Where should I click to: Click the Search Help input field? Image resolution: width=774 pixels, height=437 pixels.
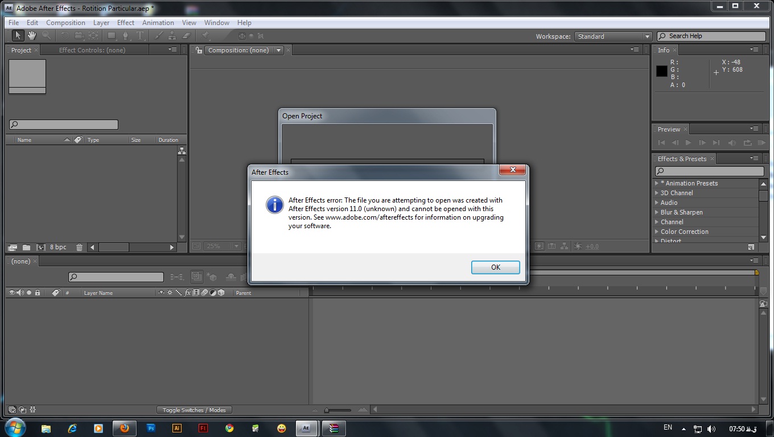coord(711,36)
